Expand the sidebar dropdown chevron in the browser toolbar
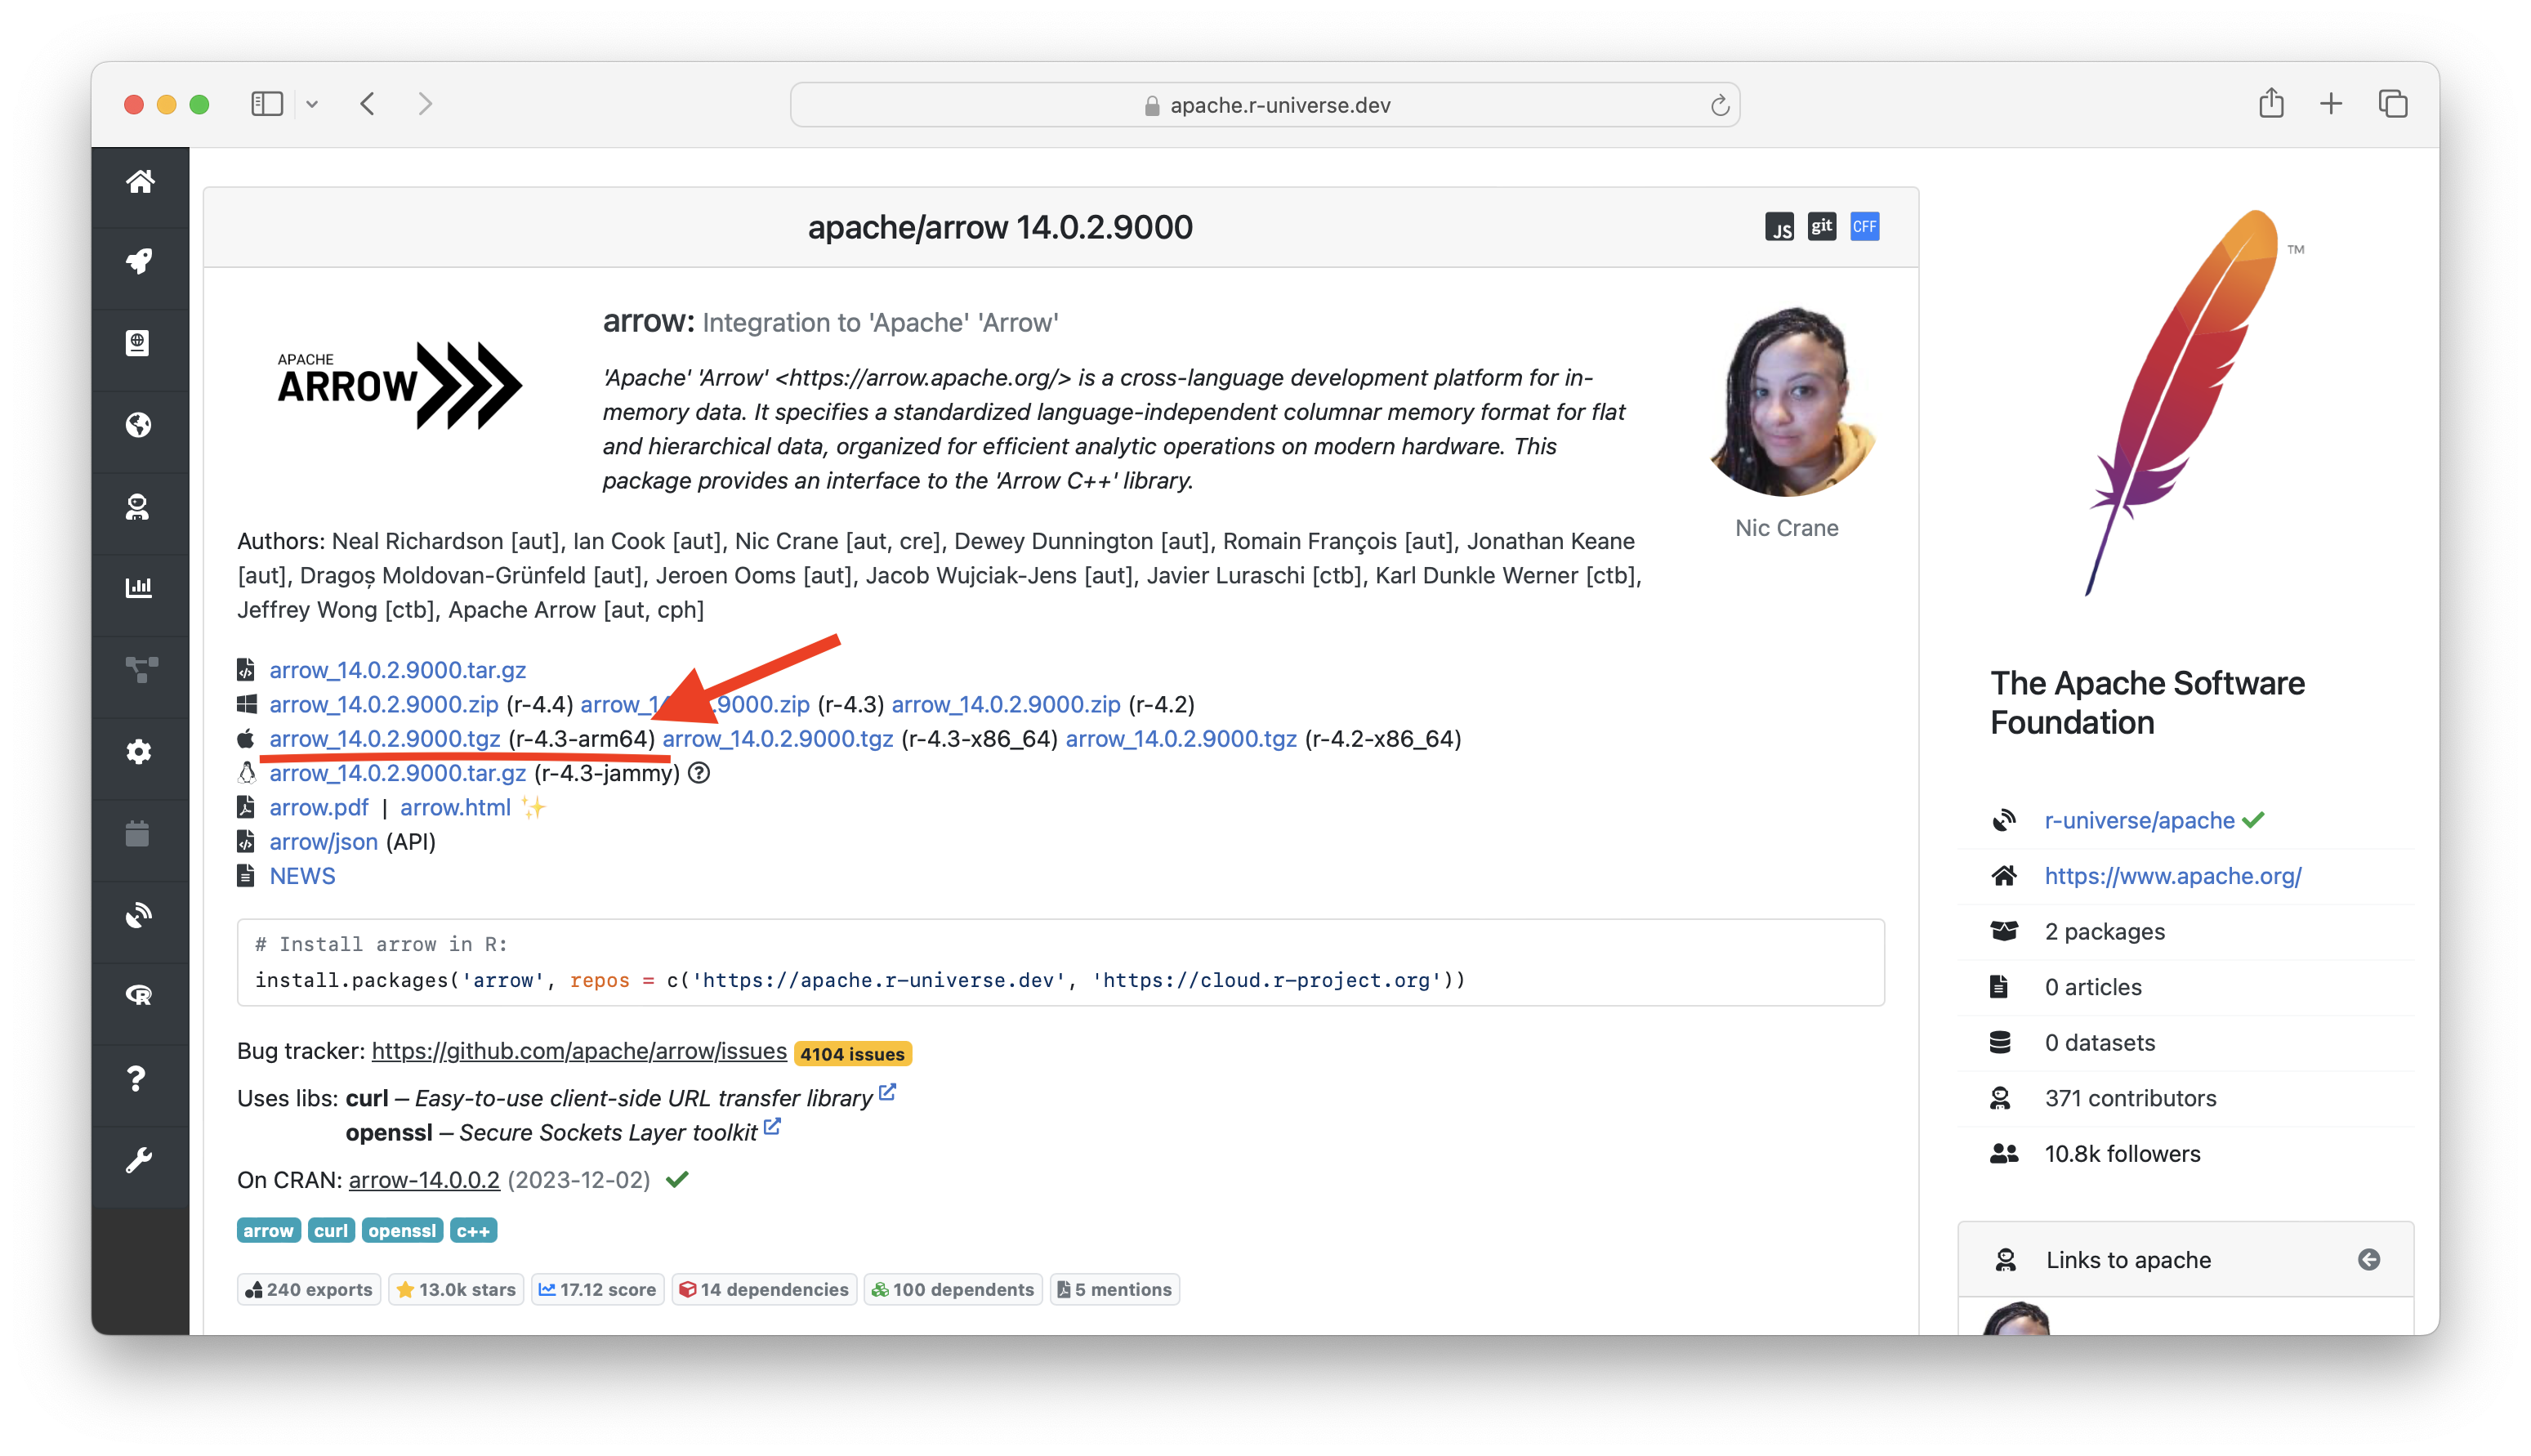 (x=312, y=104)
